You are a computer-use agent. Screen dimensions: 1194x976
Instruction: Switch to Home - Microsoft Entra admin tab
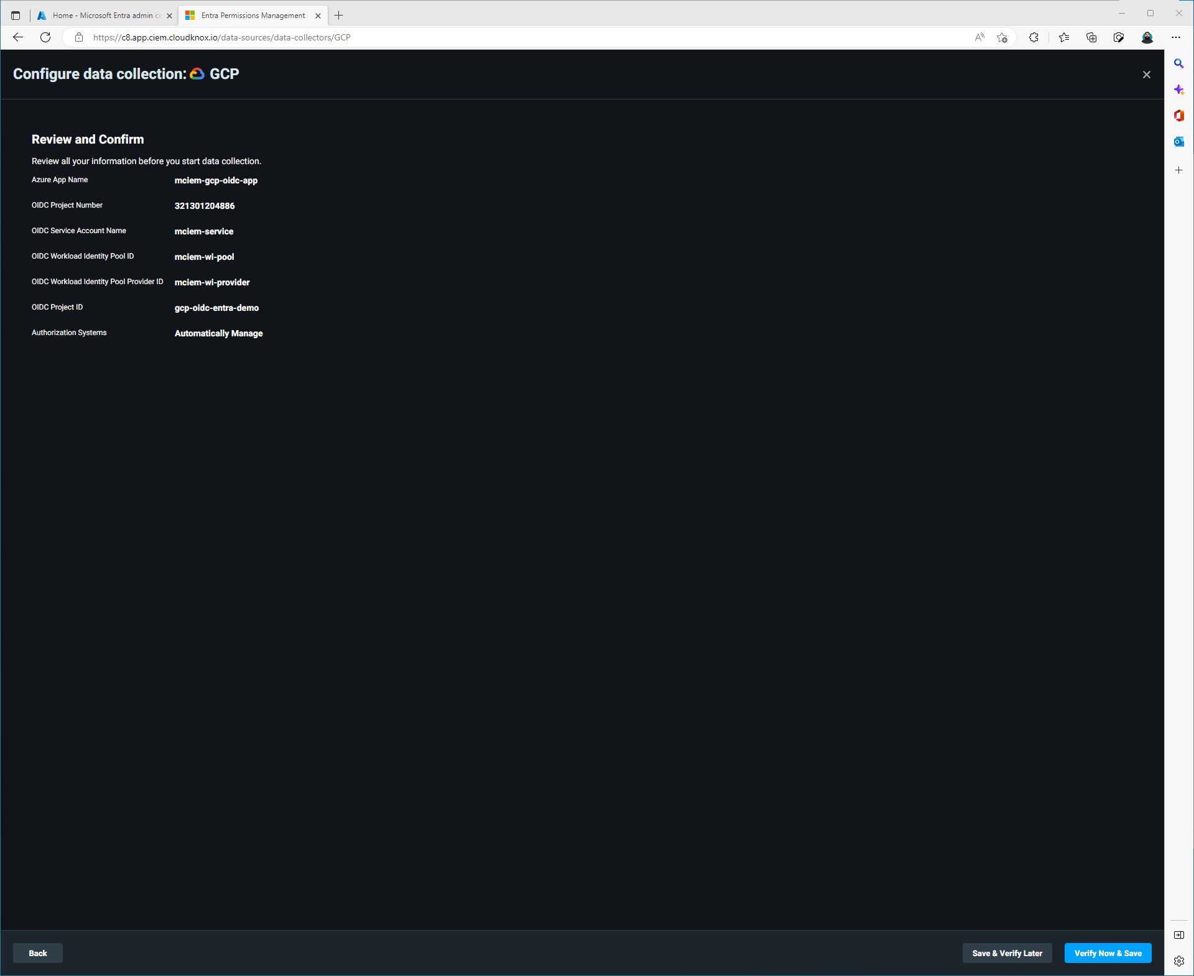(104, 16)
